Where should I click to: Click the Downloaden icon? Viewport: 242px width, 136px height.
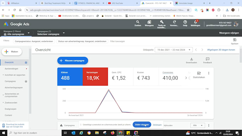click(191, 60)
